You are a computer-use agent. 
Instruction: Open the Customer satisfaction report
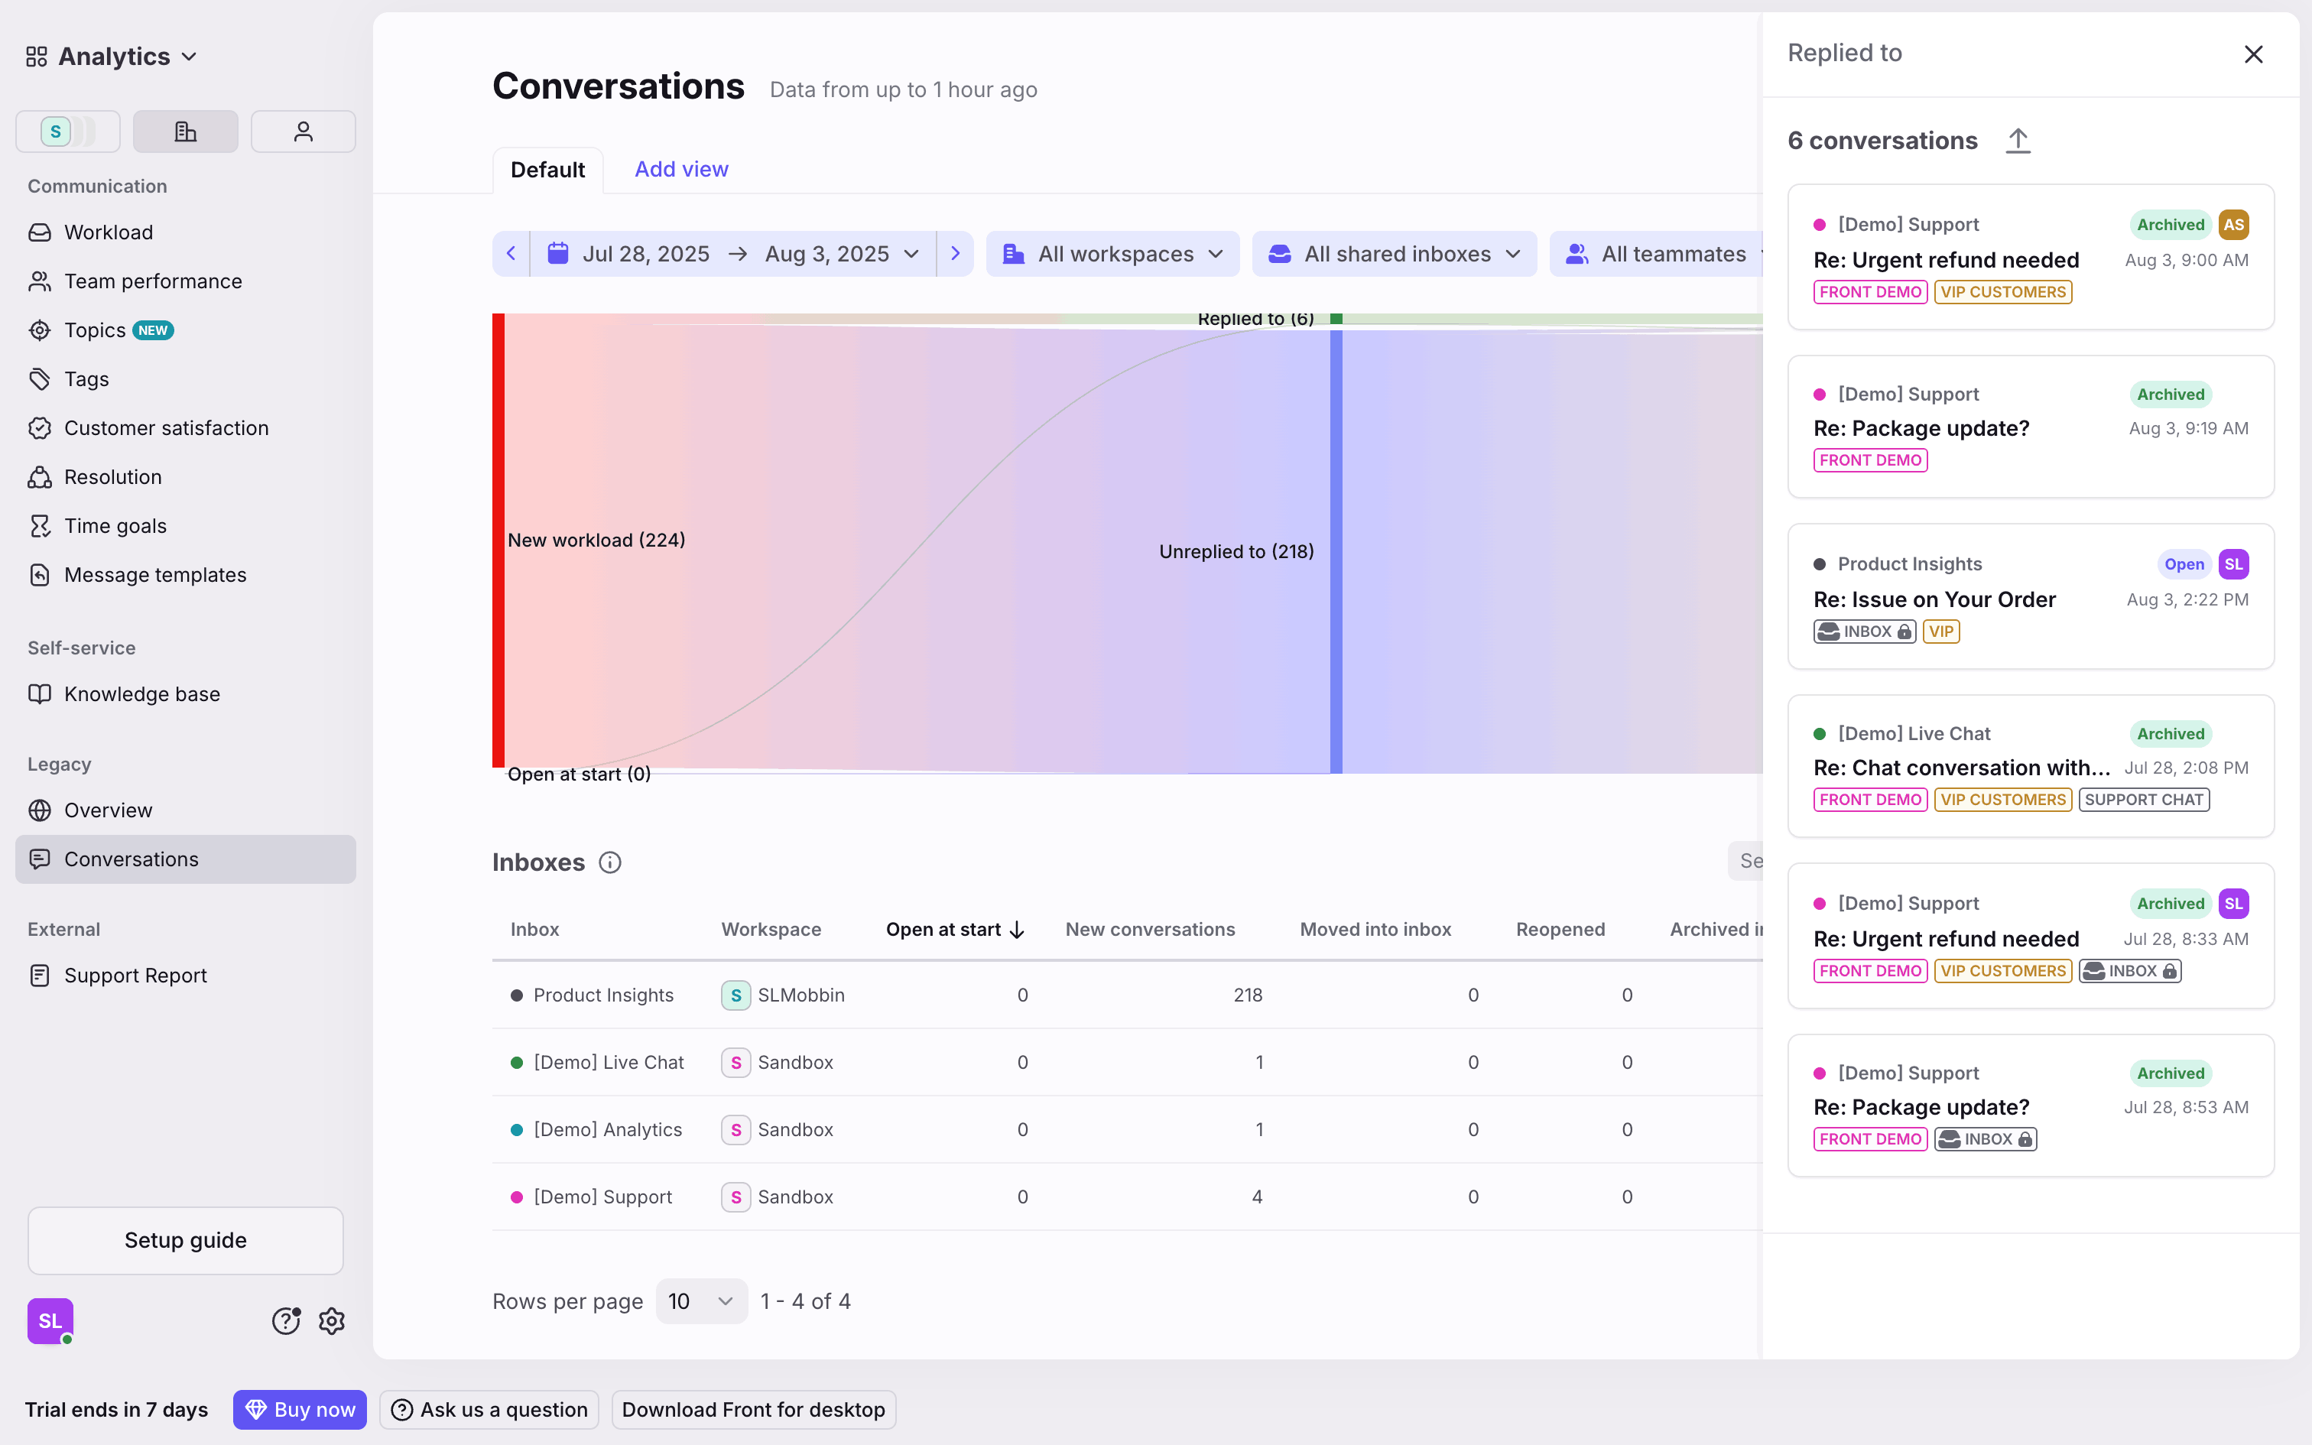tap(166, 428)
